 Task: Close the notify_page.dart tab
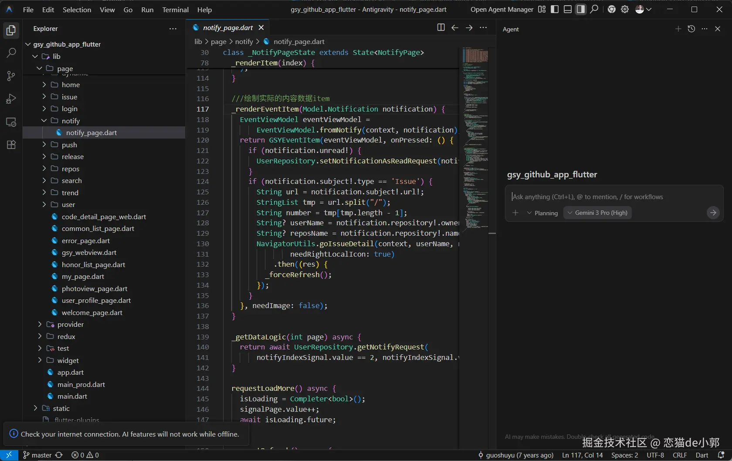(261, 27)
